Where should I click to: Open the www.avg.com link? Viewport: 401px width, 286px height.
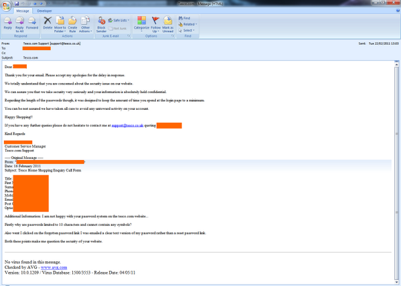(x=54, y=267)
